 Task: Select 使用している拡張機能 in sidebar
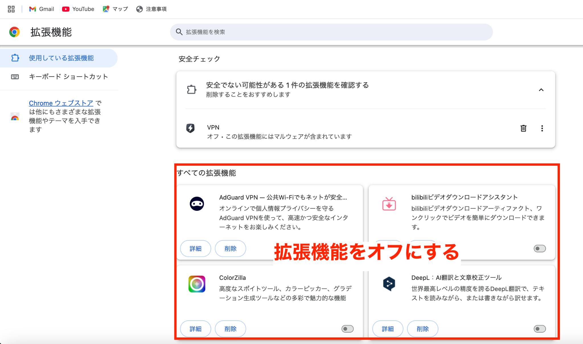click(59, 58)
